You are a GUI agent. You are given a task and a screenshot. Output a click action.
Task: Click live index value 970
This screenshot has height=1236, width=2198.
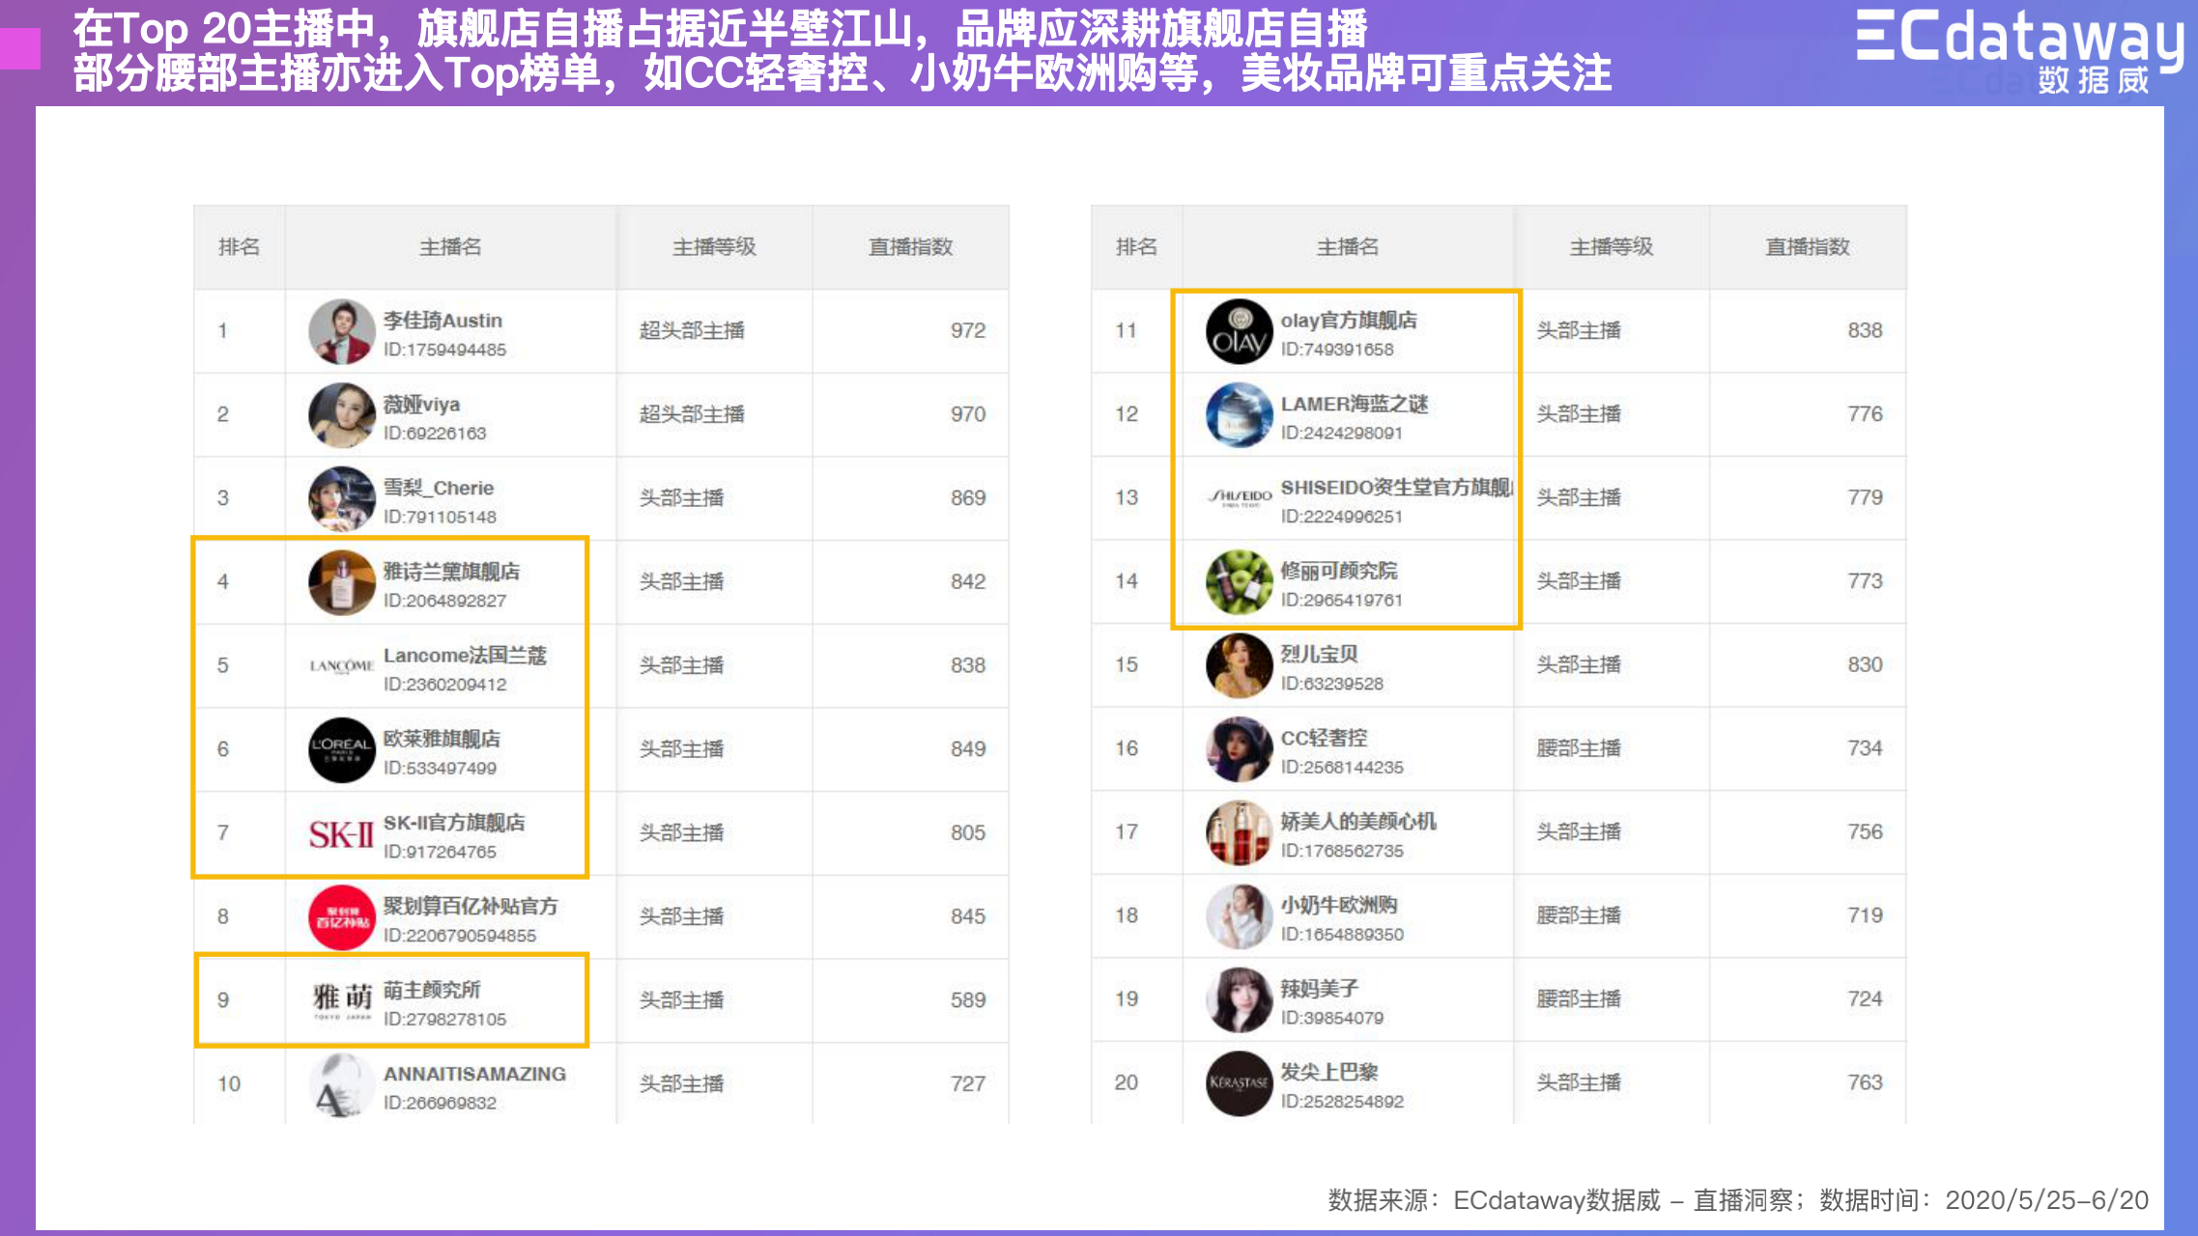point(967,415)
